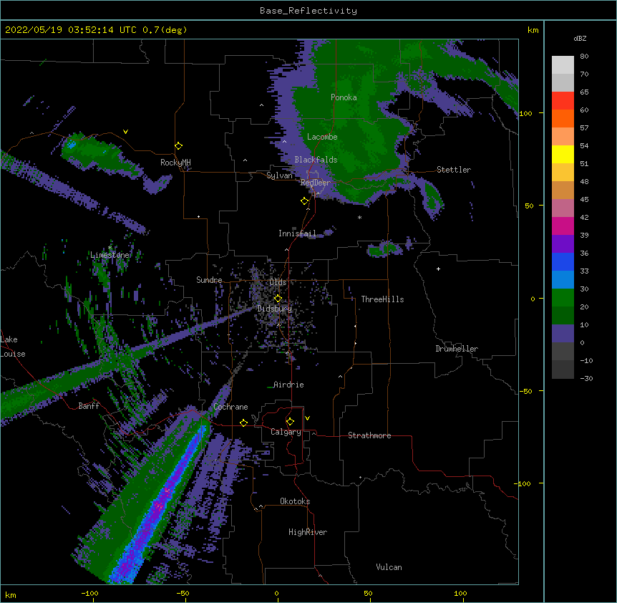The height and width of the screenshot is (603, 617).
Task: Pick the orange 57–60 dBZ legend swatch
Action: pyautogui.click(x=563, y=118)
